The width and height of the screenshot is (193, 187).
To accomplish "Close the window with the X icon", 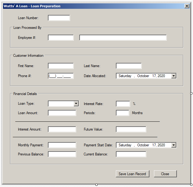I will (187, 6).
